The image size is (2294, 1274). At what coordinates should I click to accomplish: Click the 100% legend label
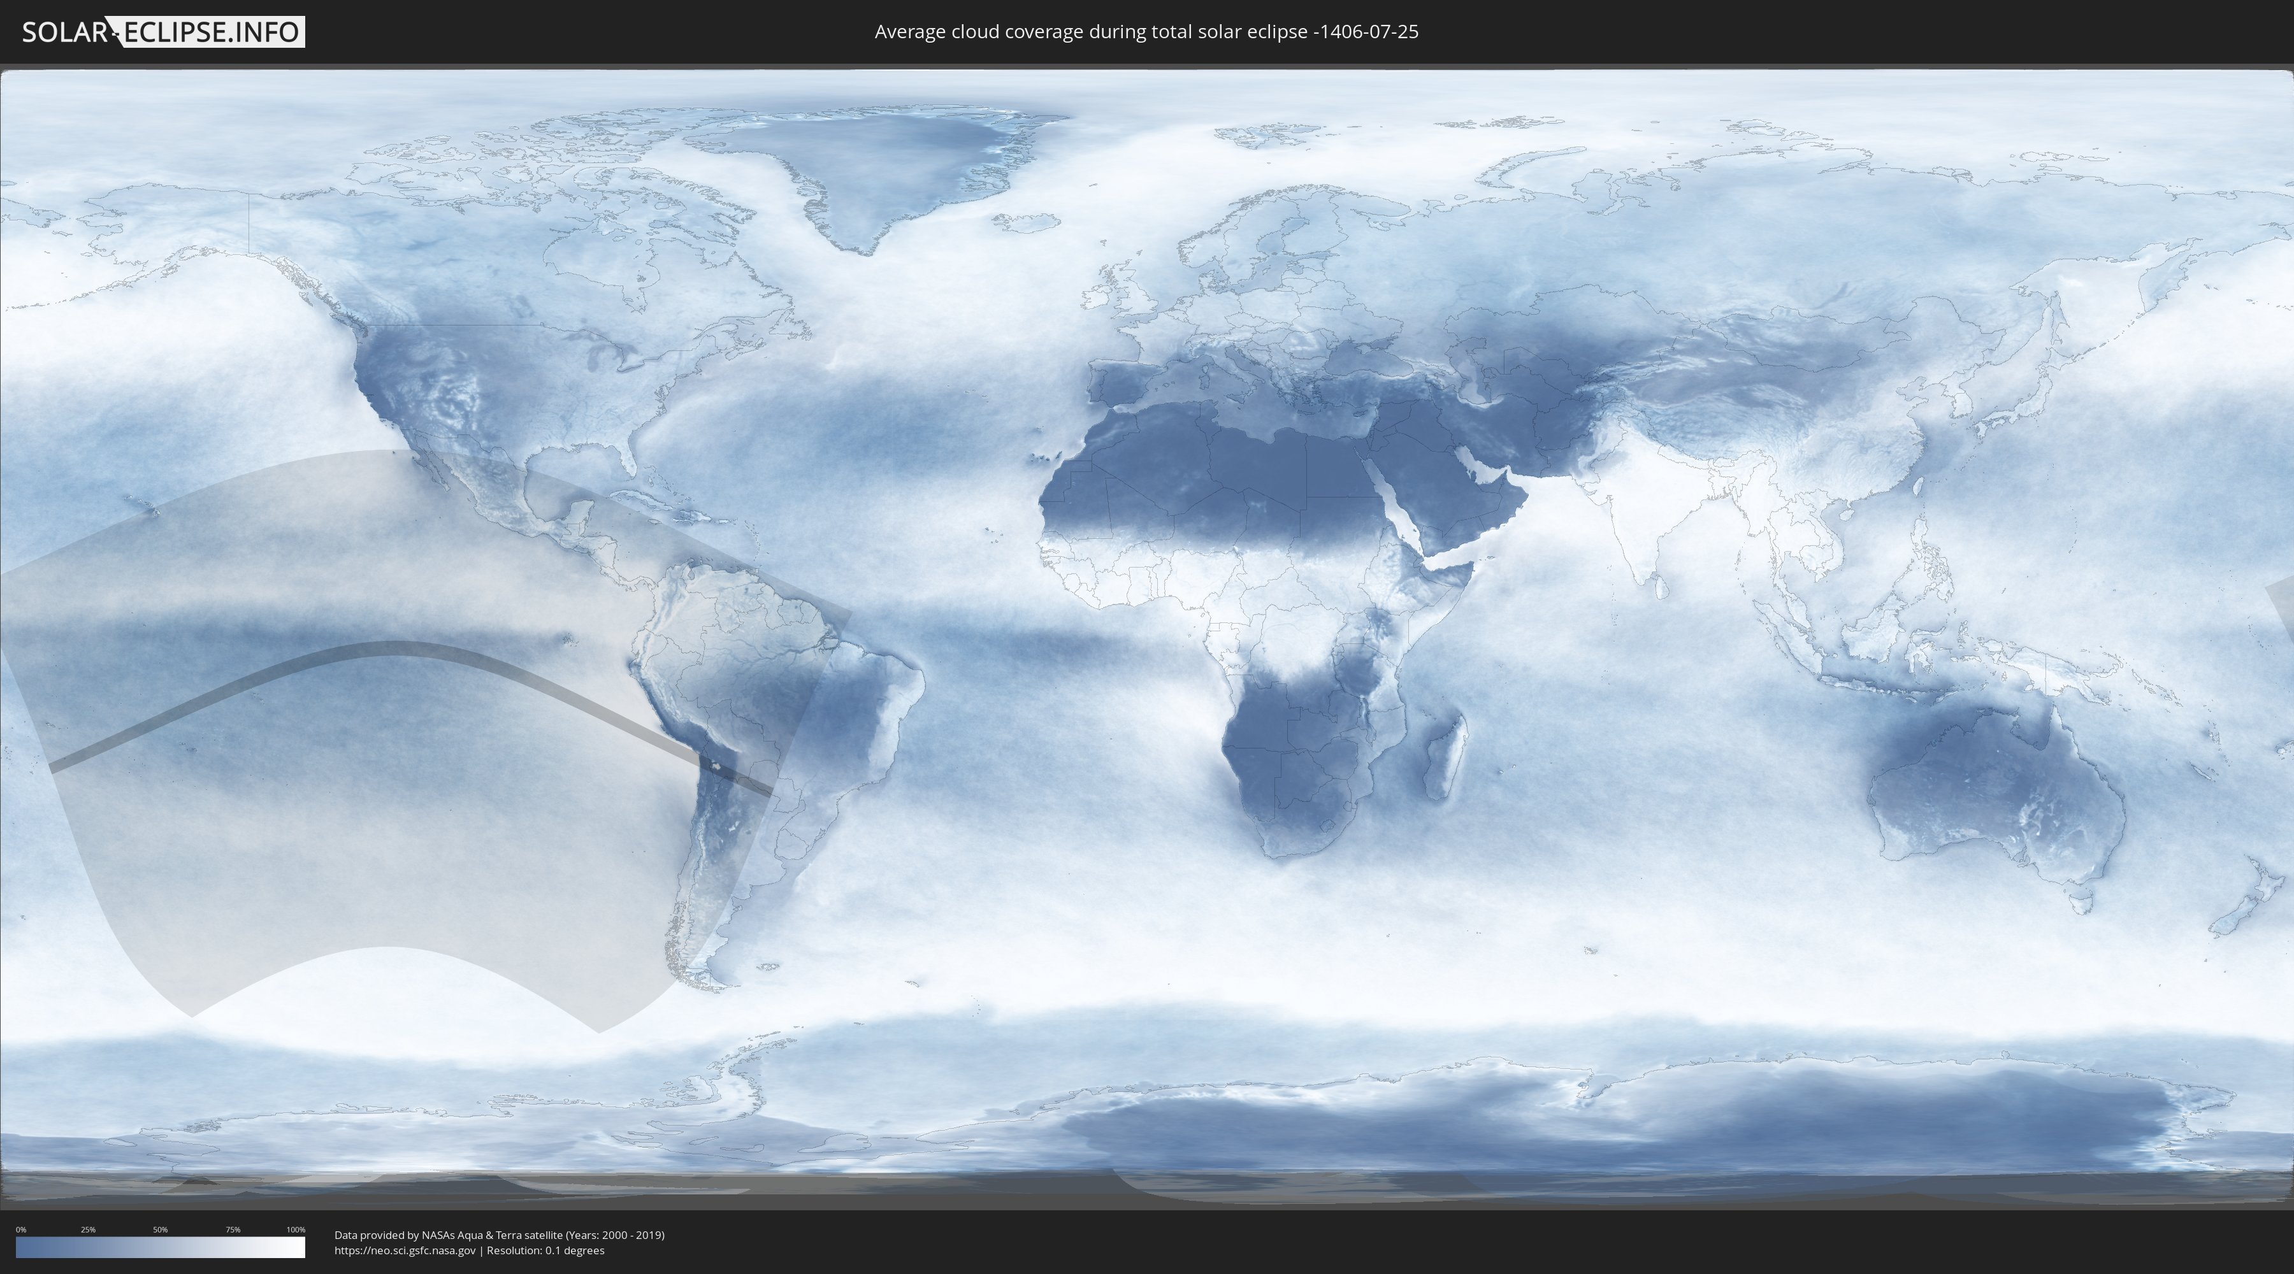(296, 1229)
